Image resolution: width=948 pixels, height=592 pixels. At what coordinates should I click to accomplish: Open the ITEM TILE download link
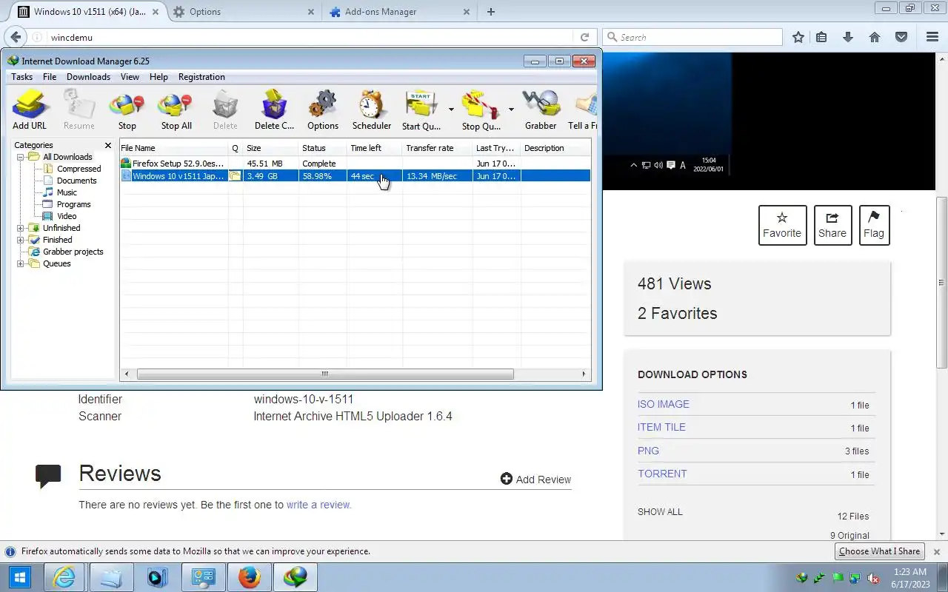(x=661, y=427)
